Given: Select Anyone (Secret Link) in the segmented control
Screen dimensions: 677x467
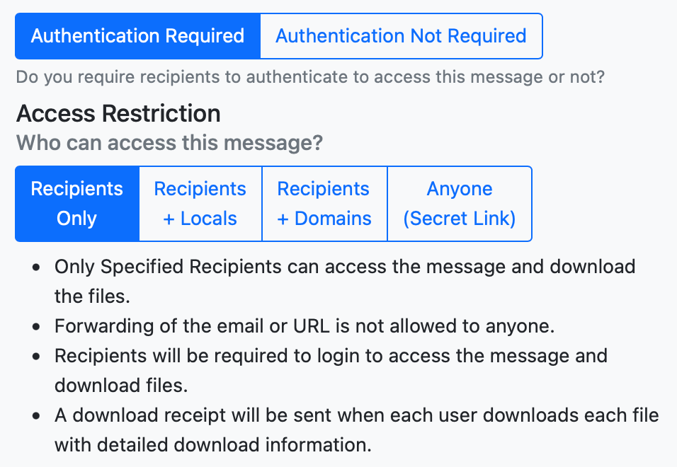Looking at the screenshot, I should 459,204.
